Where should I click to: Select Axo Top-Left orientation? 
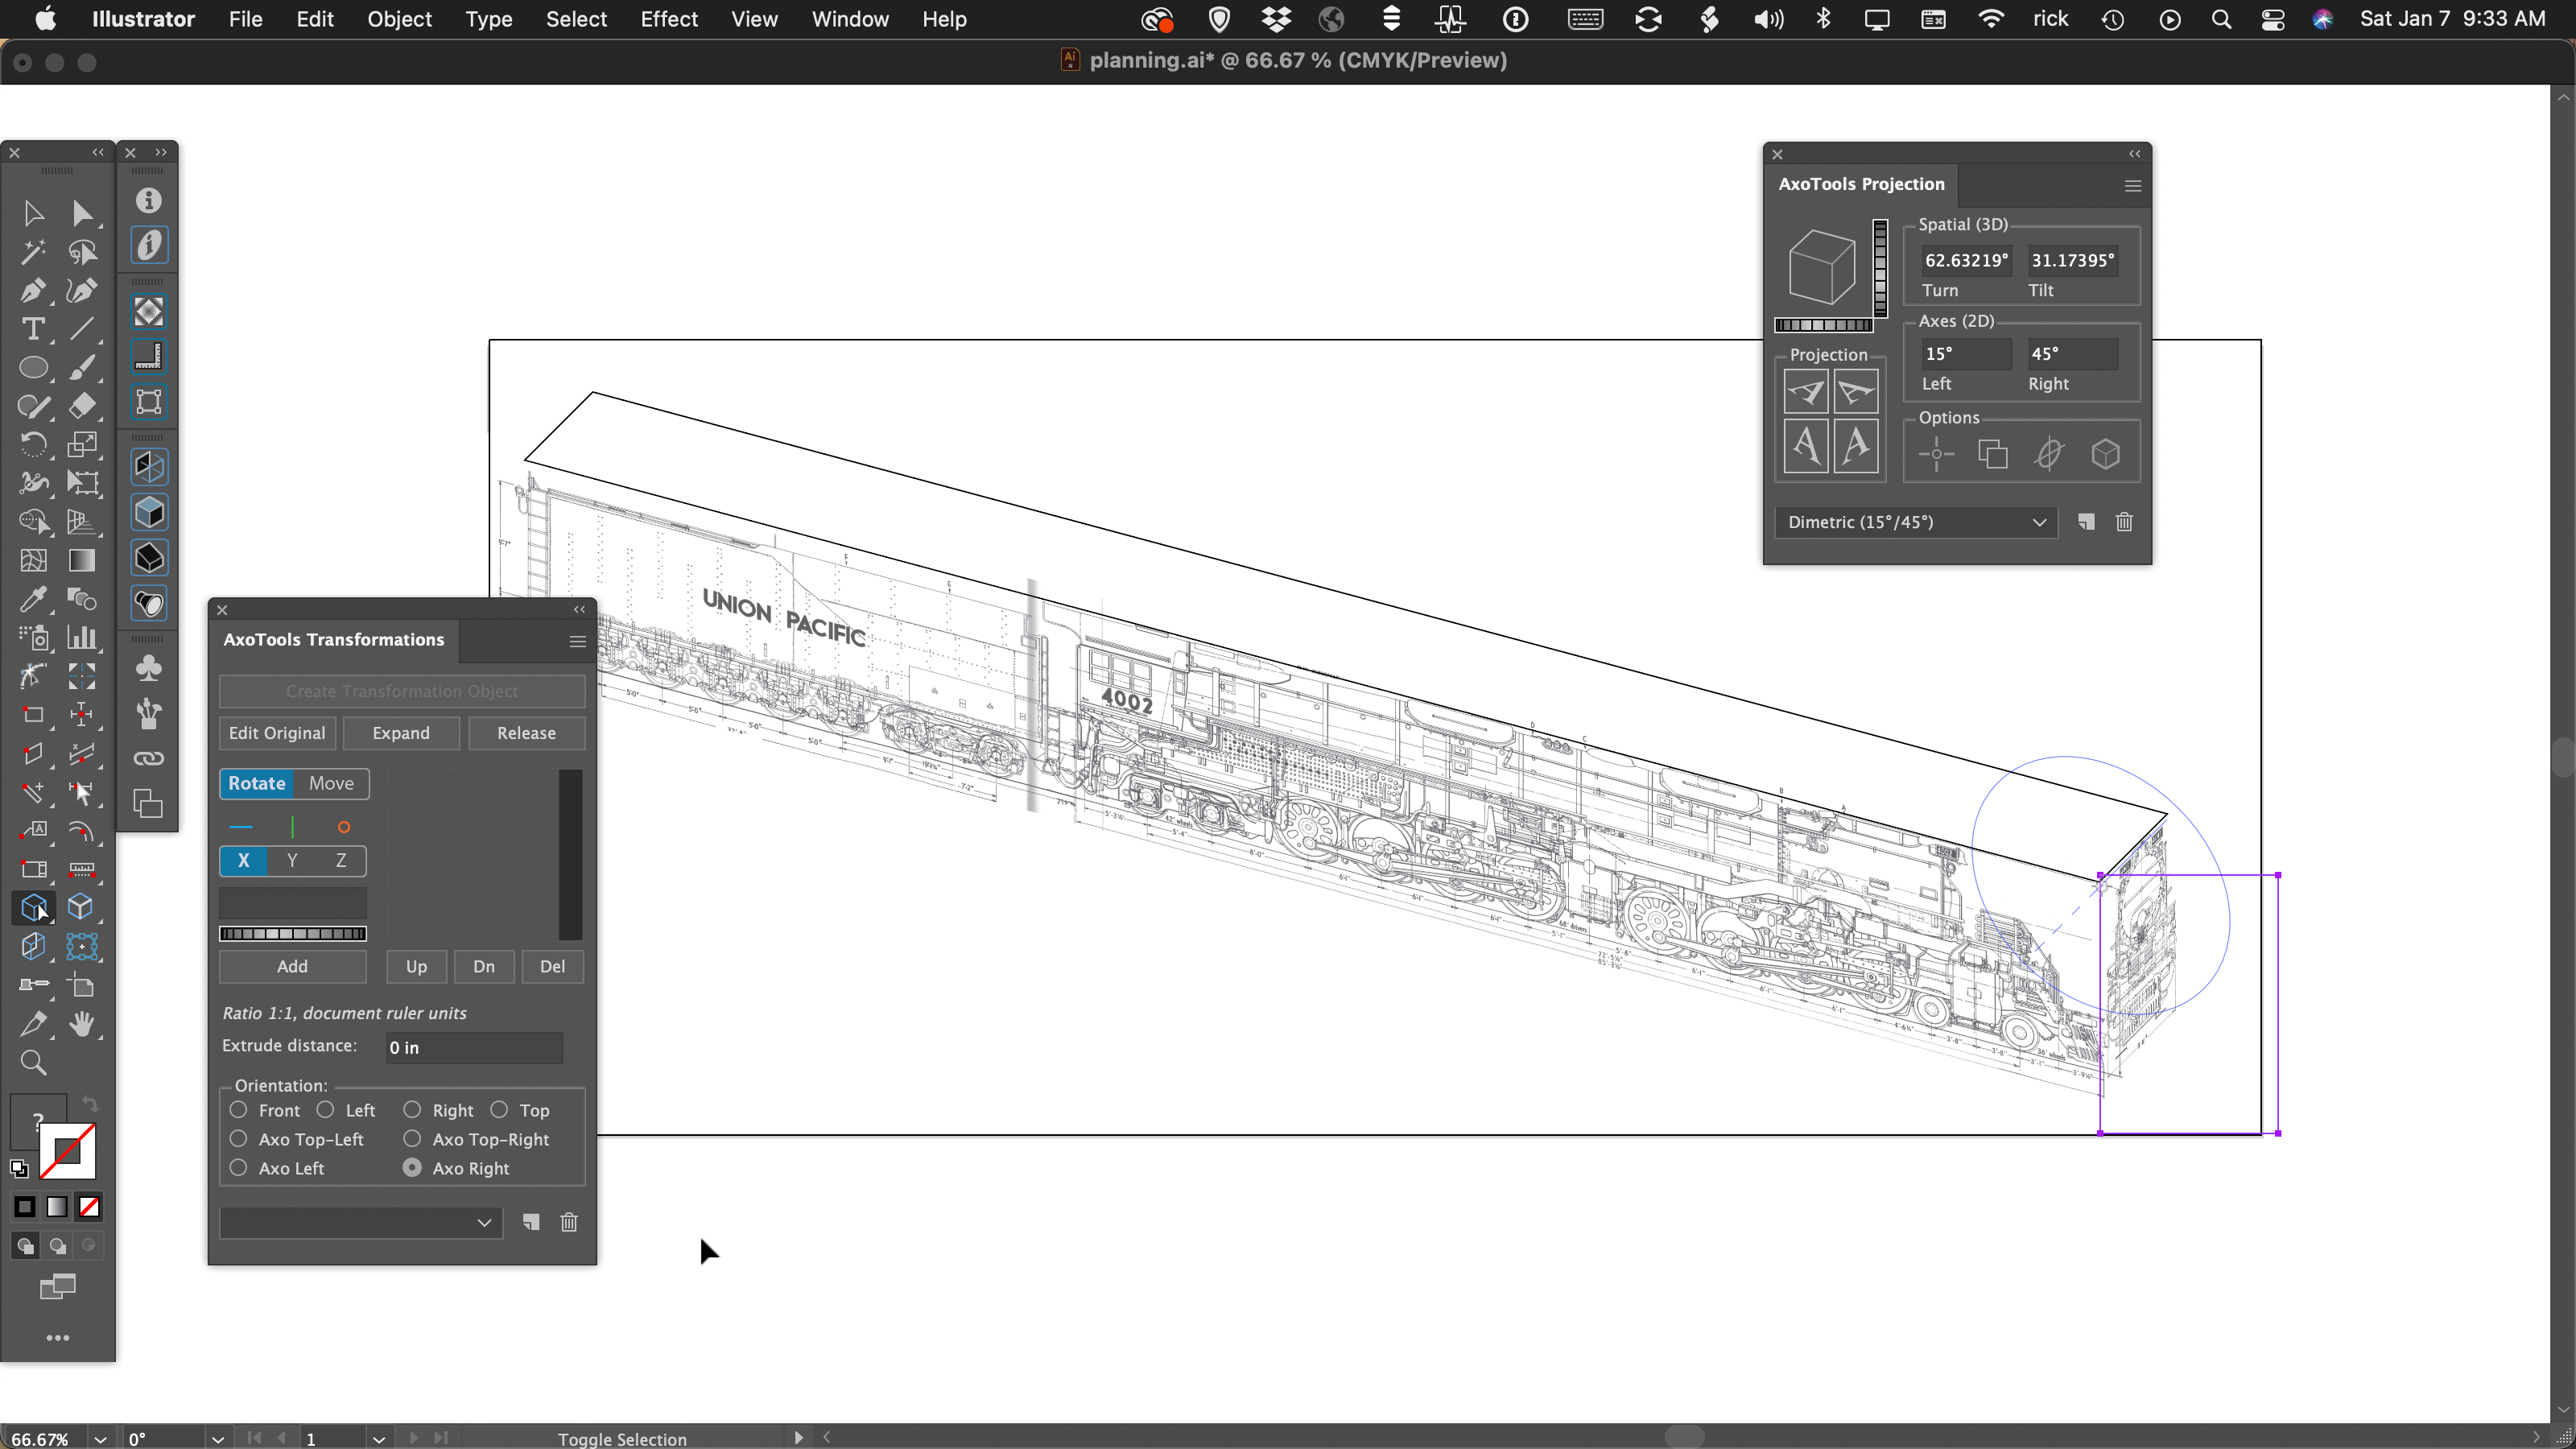tap(238, 1139)
